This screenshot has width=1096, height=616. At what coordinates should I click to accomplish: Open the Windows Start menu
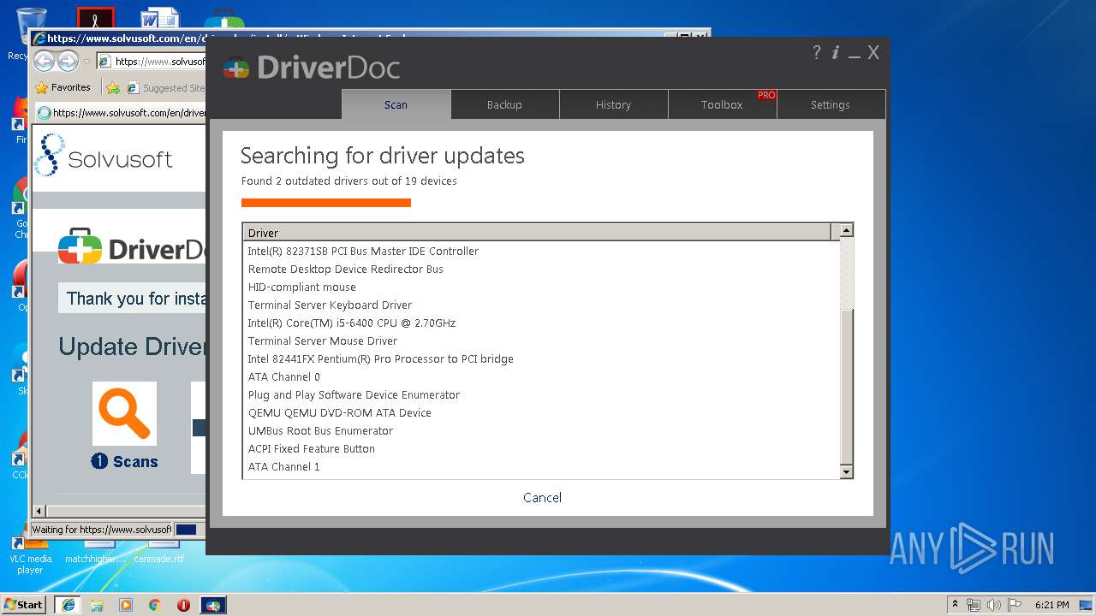(24, 605)
